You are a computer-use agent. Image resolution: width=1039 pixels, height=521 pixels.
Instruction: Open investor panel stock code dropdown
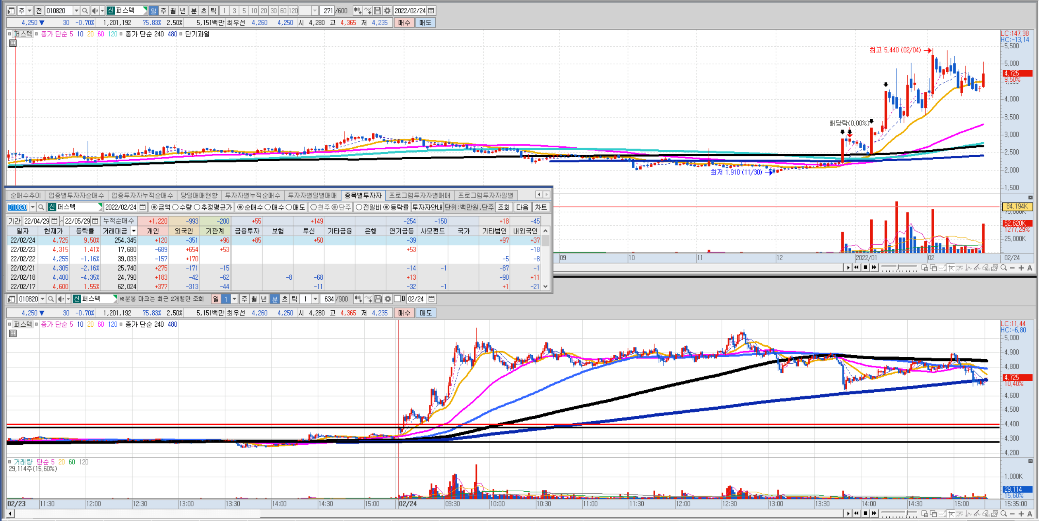(x=33, y=207)
